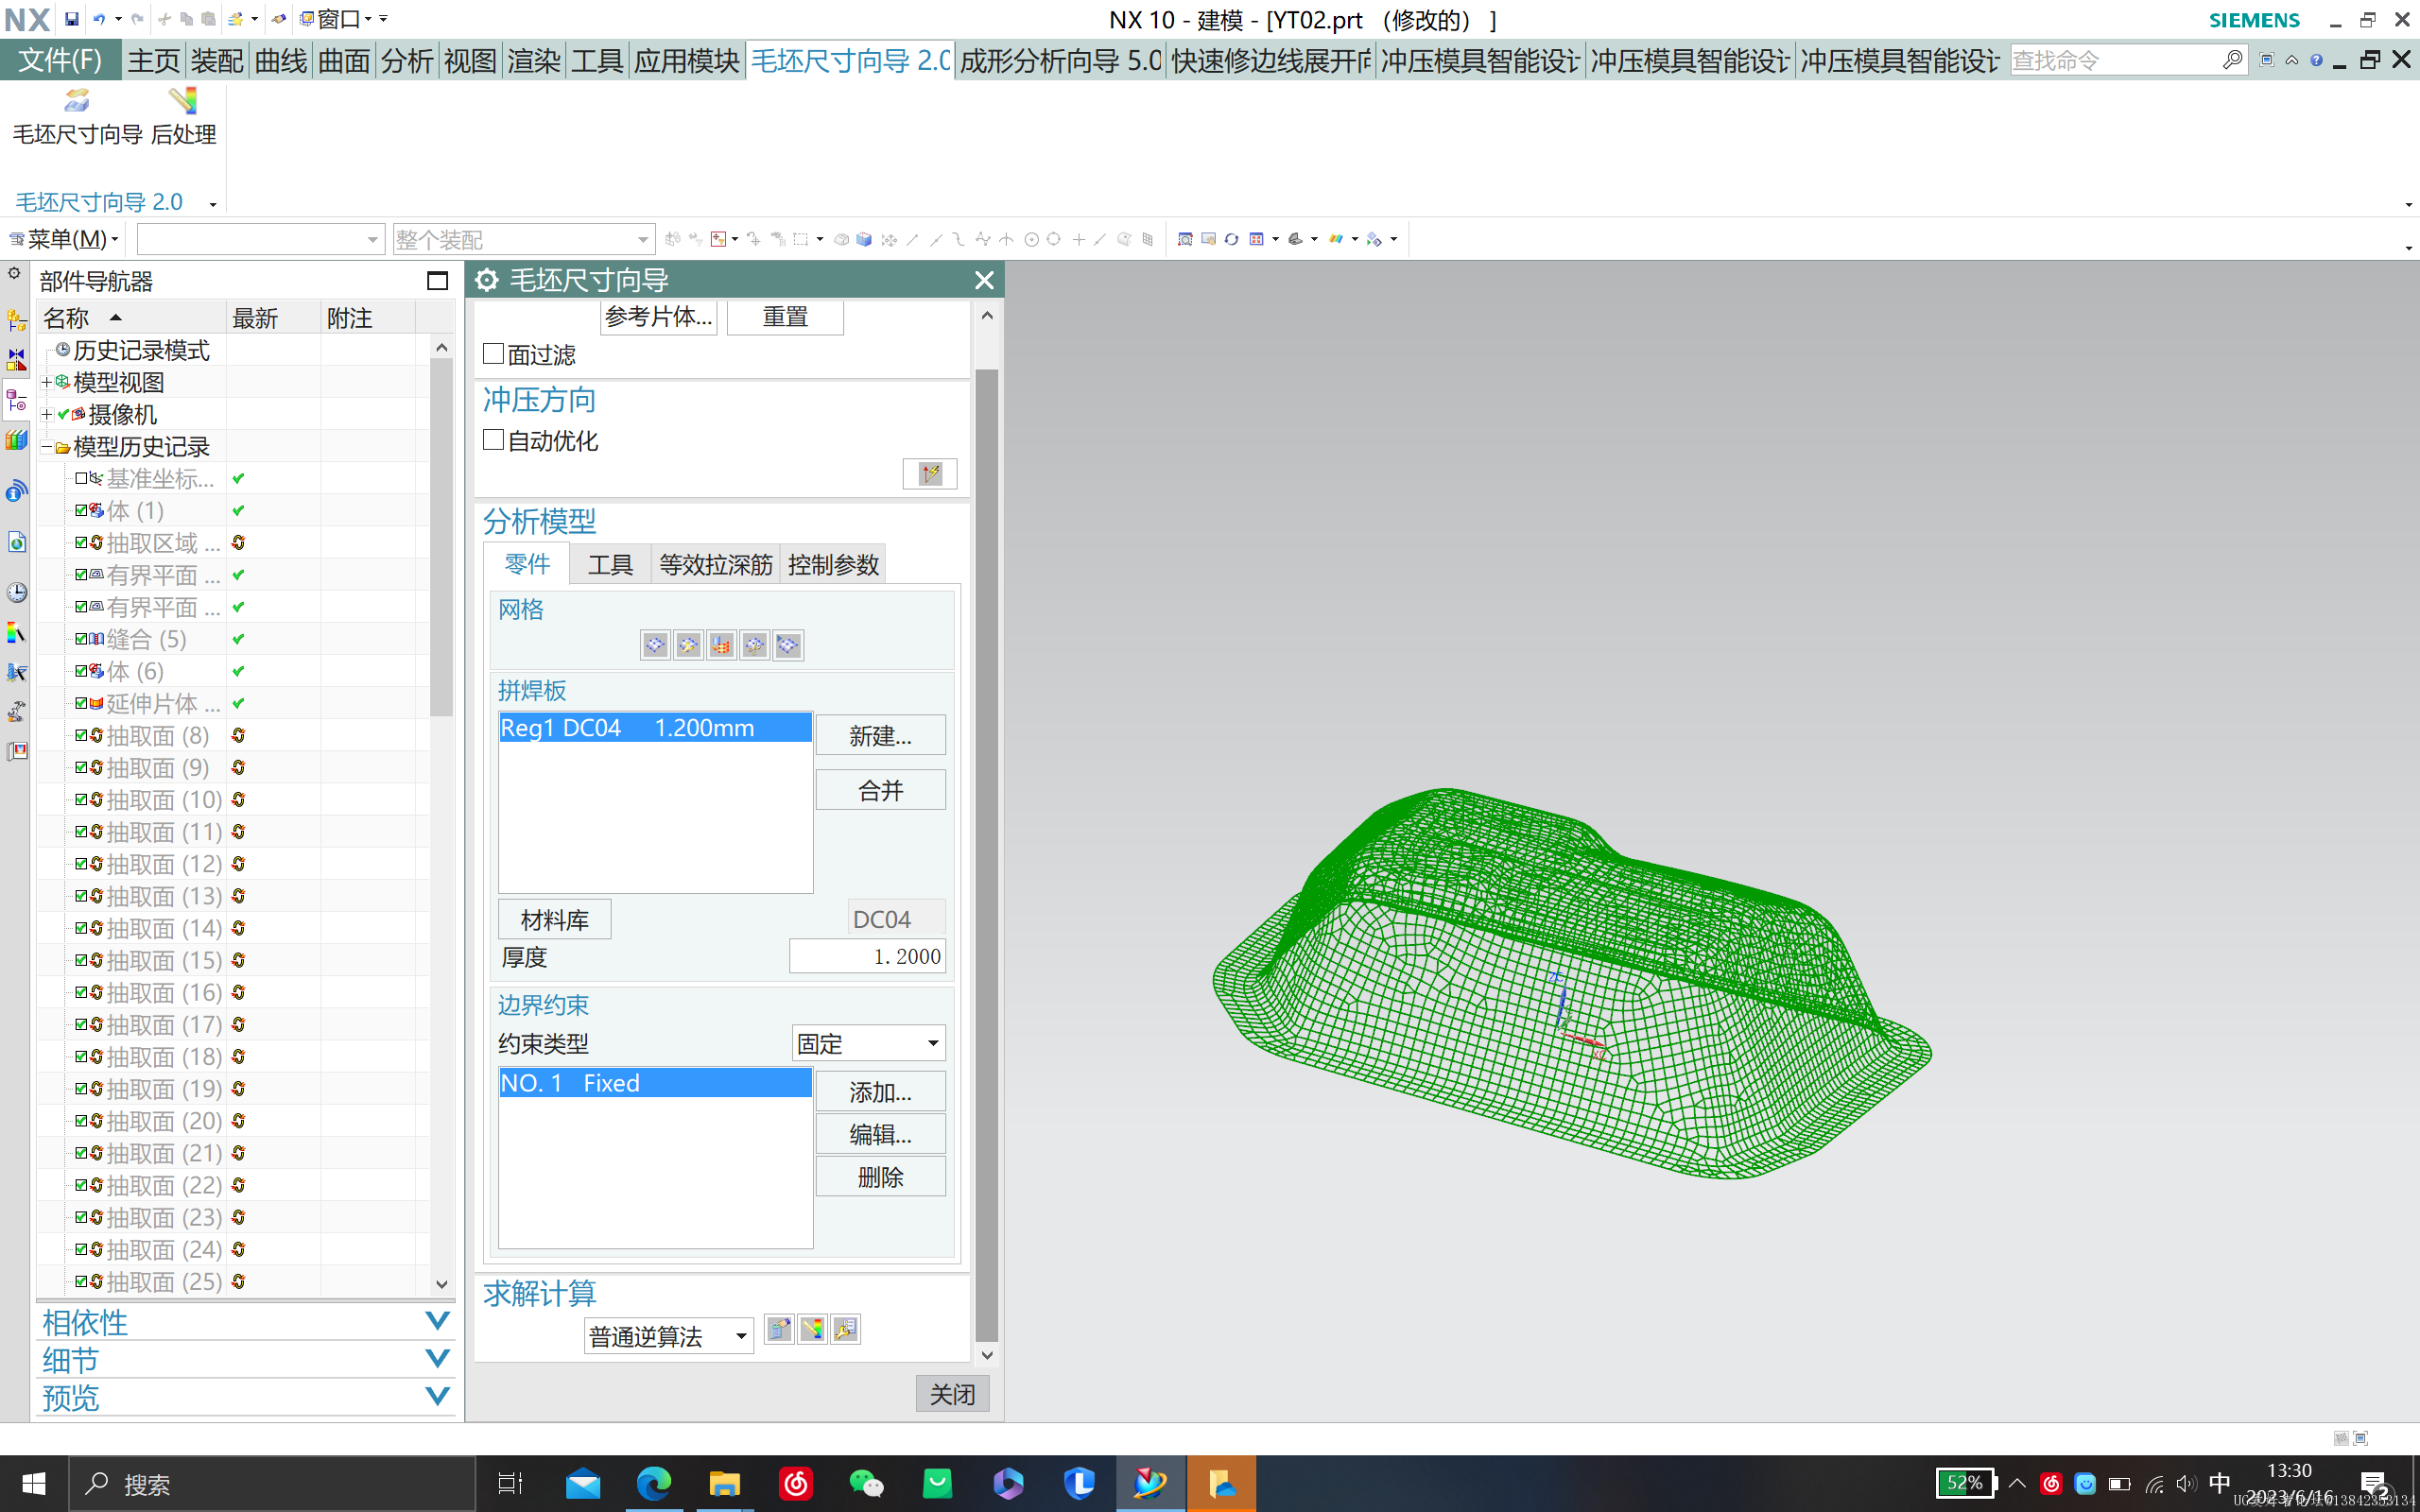Click the save icon in title bar
2420x1512 pixels.
pos(72,19)
